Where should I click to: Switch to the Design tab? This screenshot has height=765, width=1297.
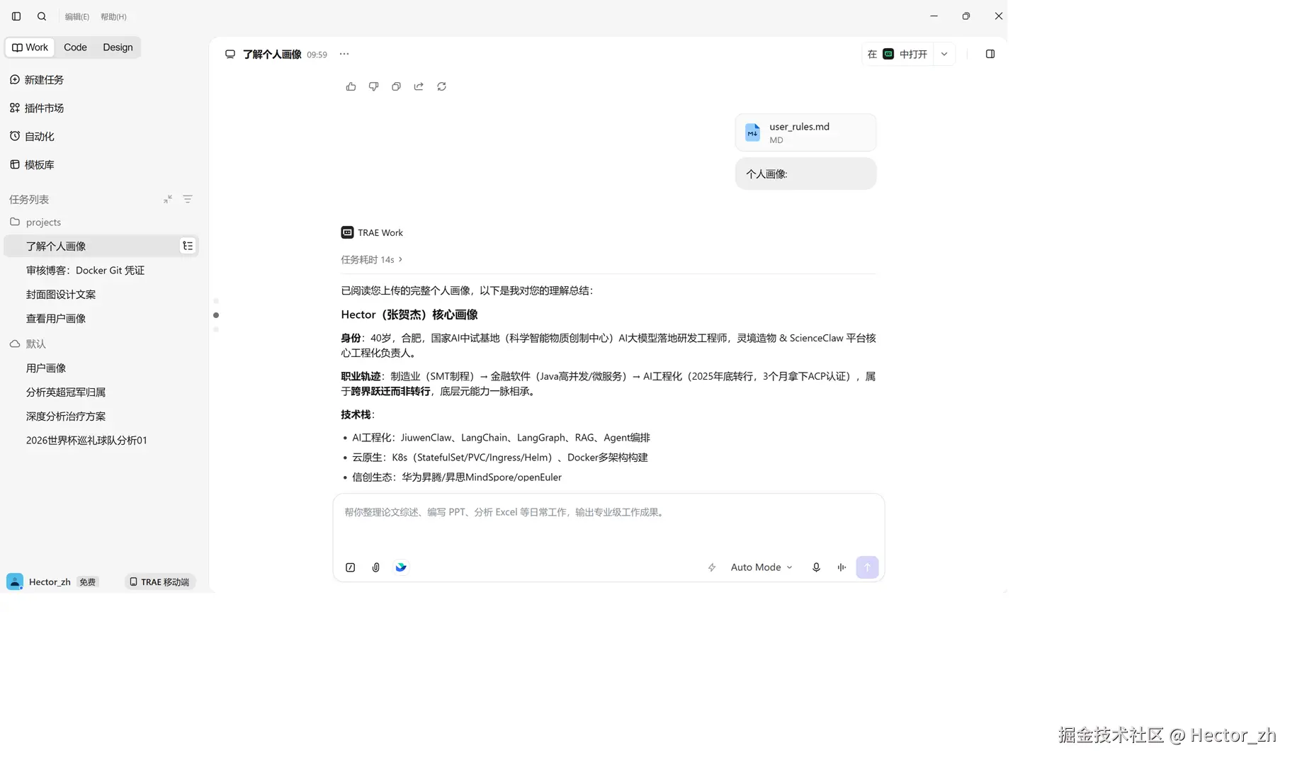tap(118, 47)
